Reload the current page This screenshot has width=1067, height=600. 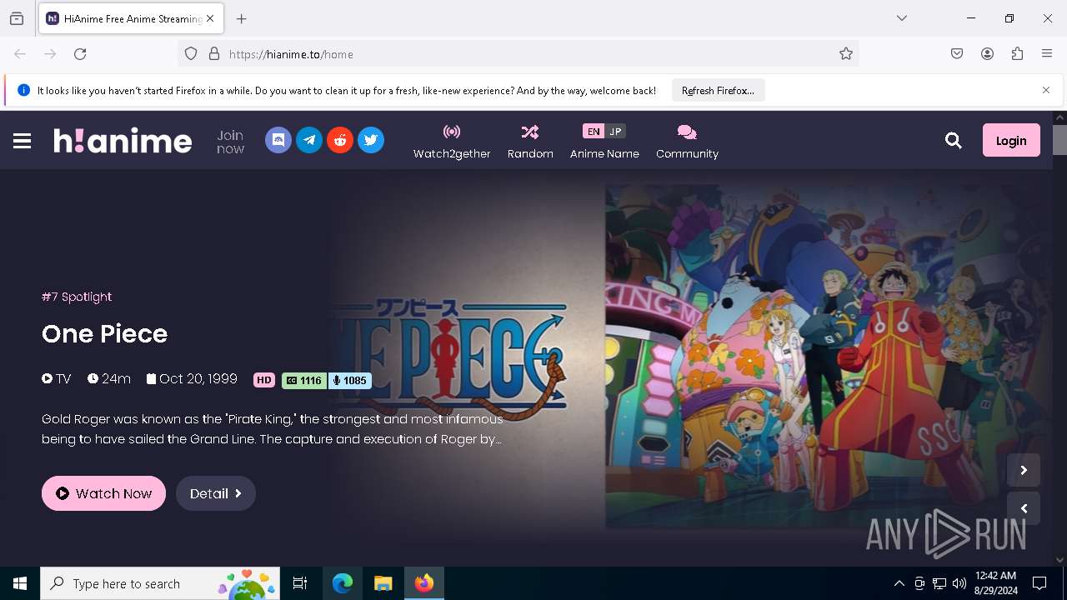click(x=80, y=54)
